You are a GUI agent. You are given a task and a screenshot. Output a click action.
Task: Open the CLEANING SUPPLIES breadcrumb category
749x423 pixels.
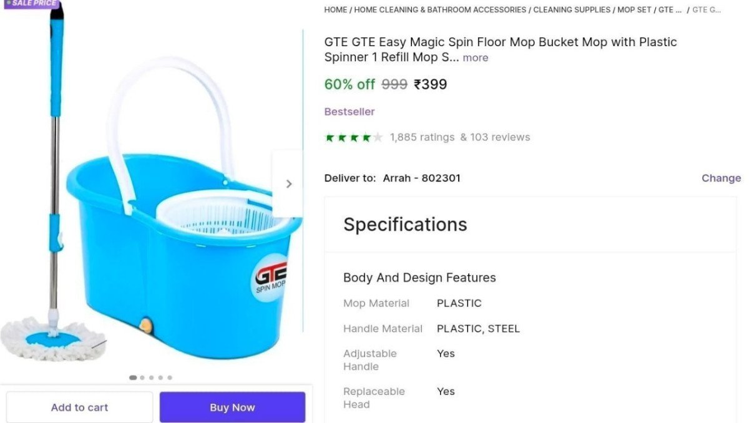click(x=571, y=9)
